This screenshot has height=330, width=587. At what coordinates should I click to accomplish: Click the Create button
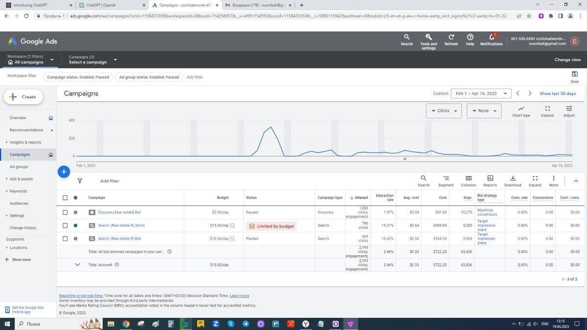[x=23, y=97]
